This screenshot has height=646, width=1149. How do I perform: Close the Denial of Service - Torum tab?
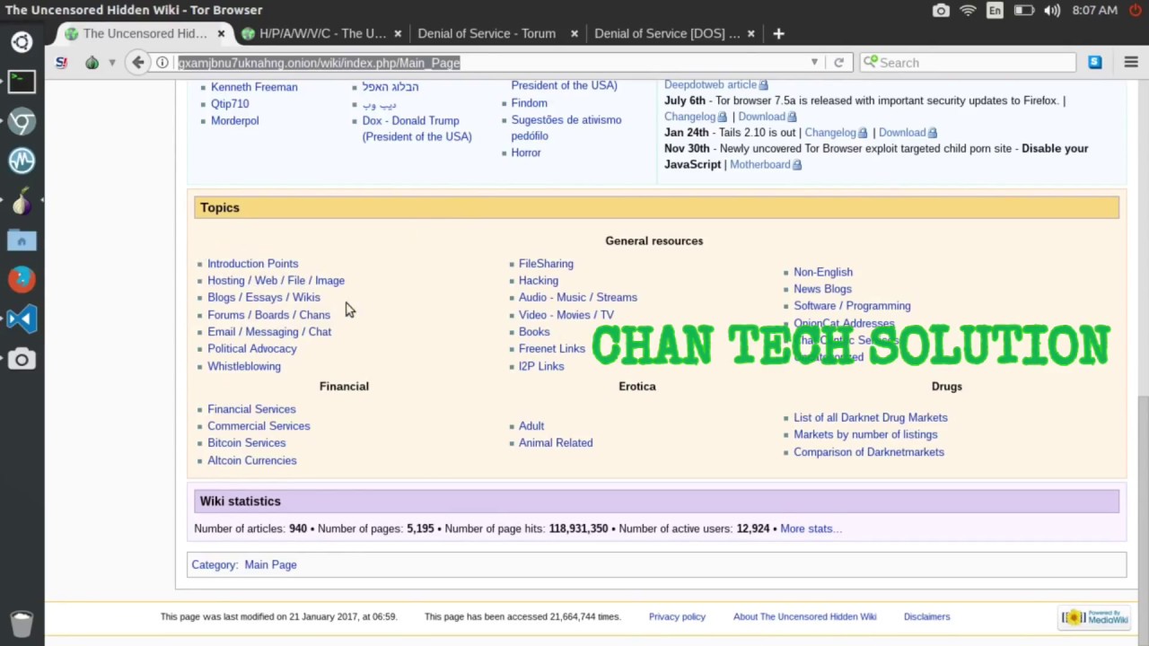tap(574, 34)
